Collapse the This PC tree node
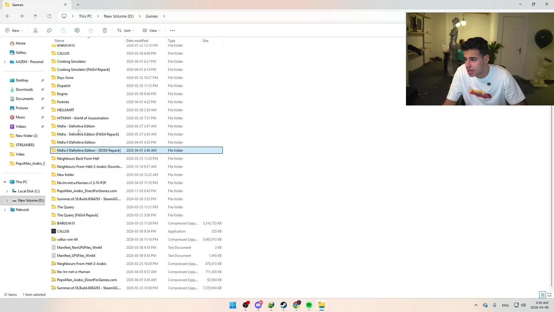 click(5, 182)
